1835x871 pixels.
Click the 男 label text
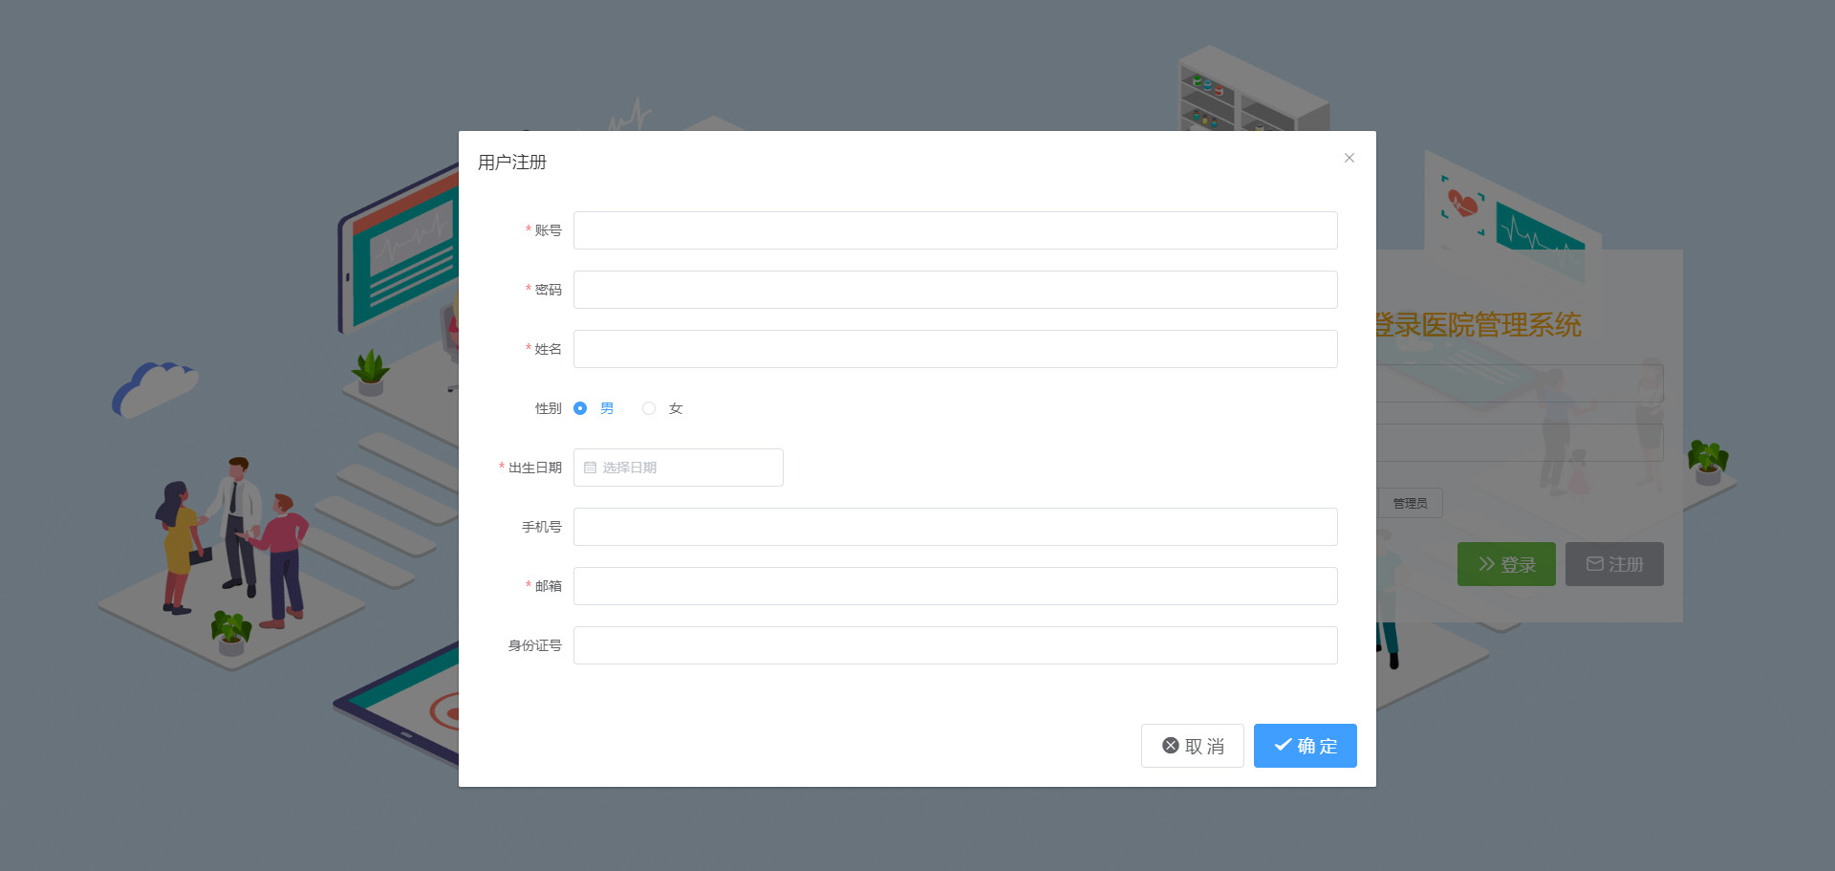click(x=607, y=408)
